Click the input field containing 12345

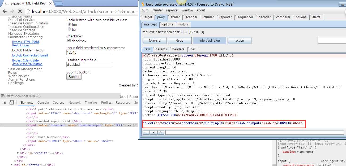(89, 53)
